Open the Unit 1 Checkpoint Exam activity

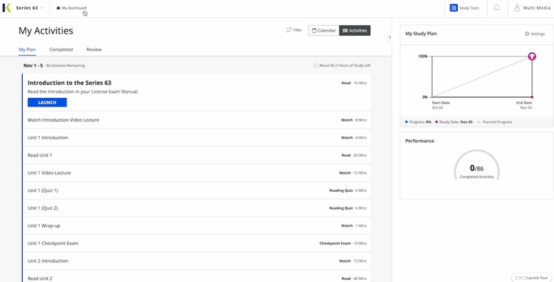coord(53,243)
